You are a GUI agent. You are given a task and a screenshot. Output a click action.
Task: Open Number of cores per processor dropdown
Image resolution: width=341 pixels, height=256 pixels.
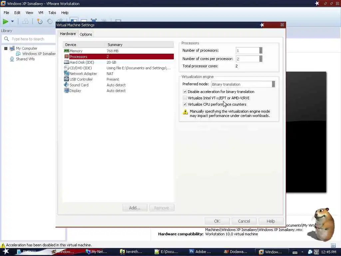[x=261, y=59]
